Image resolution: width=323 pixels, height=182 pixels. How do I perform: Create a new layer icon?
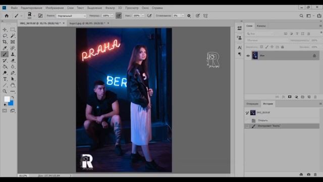(309, 97)
